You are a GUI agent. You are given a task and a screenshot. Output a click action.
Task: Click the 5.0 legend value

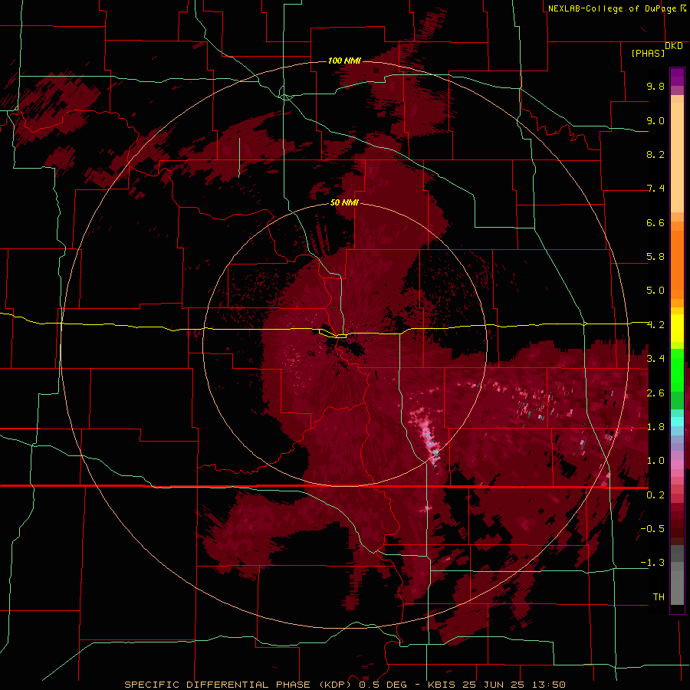655,291
